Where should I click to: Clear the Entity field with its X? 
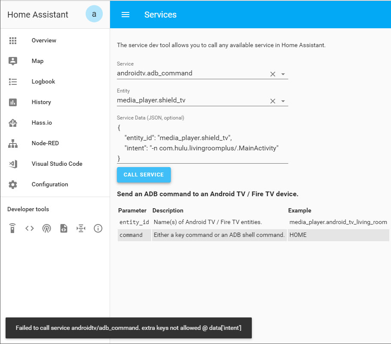[272, 101]
